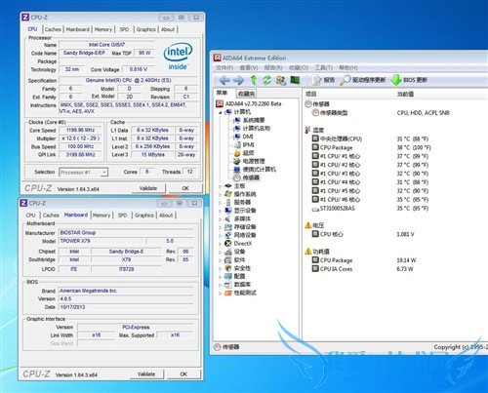Open Memory tab in bottom CPU-Z window
The image size is (488, 393).
point(102,216)
